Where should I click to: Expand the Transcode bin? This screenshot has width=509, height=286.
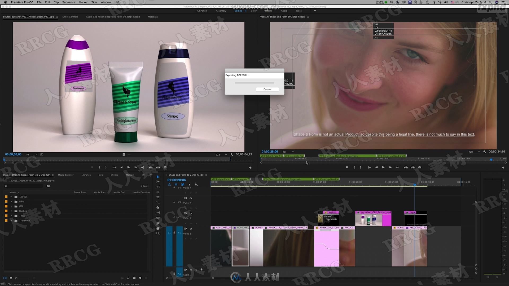11,221
